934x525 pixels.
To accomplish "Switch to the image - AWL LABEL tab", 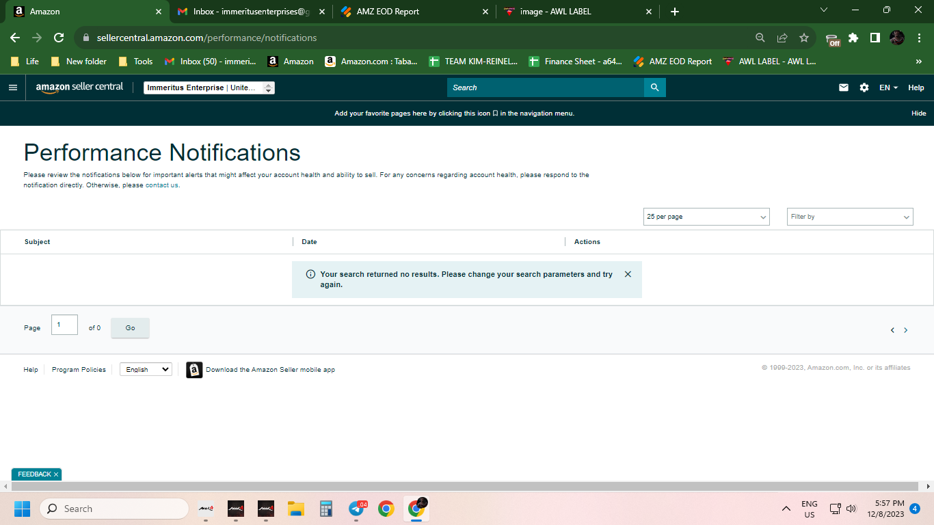I will click(578, 12).
